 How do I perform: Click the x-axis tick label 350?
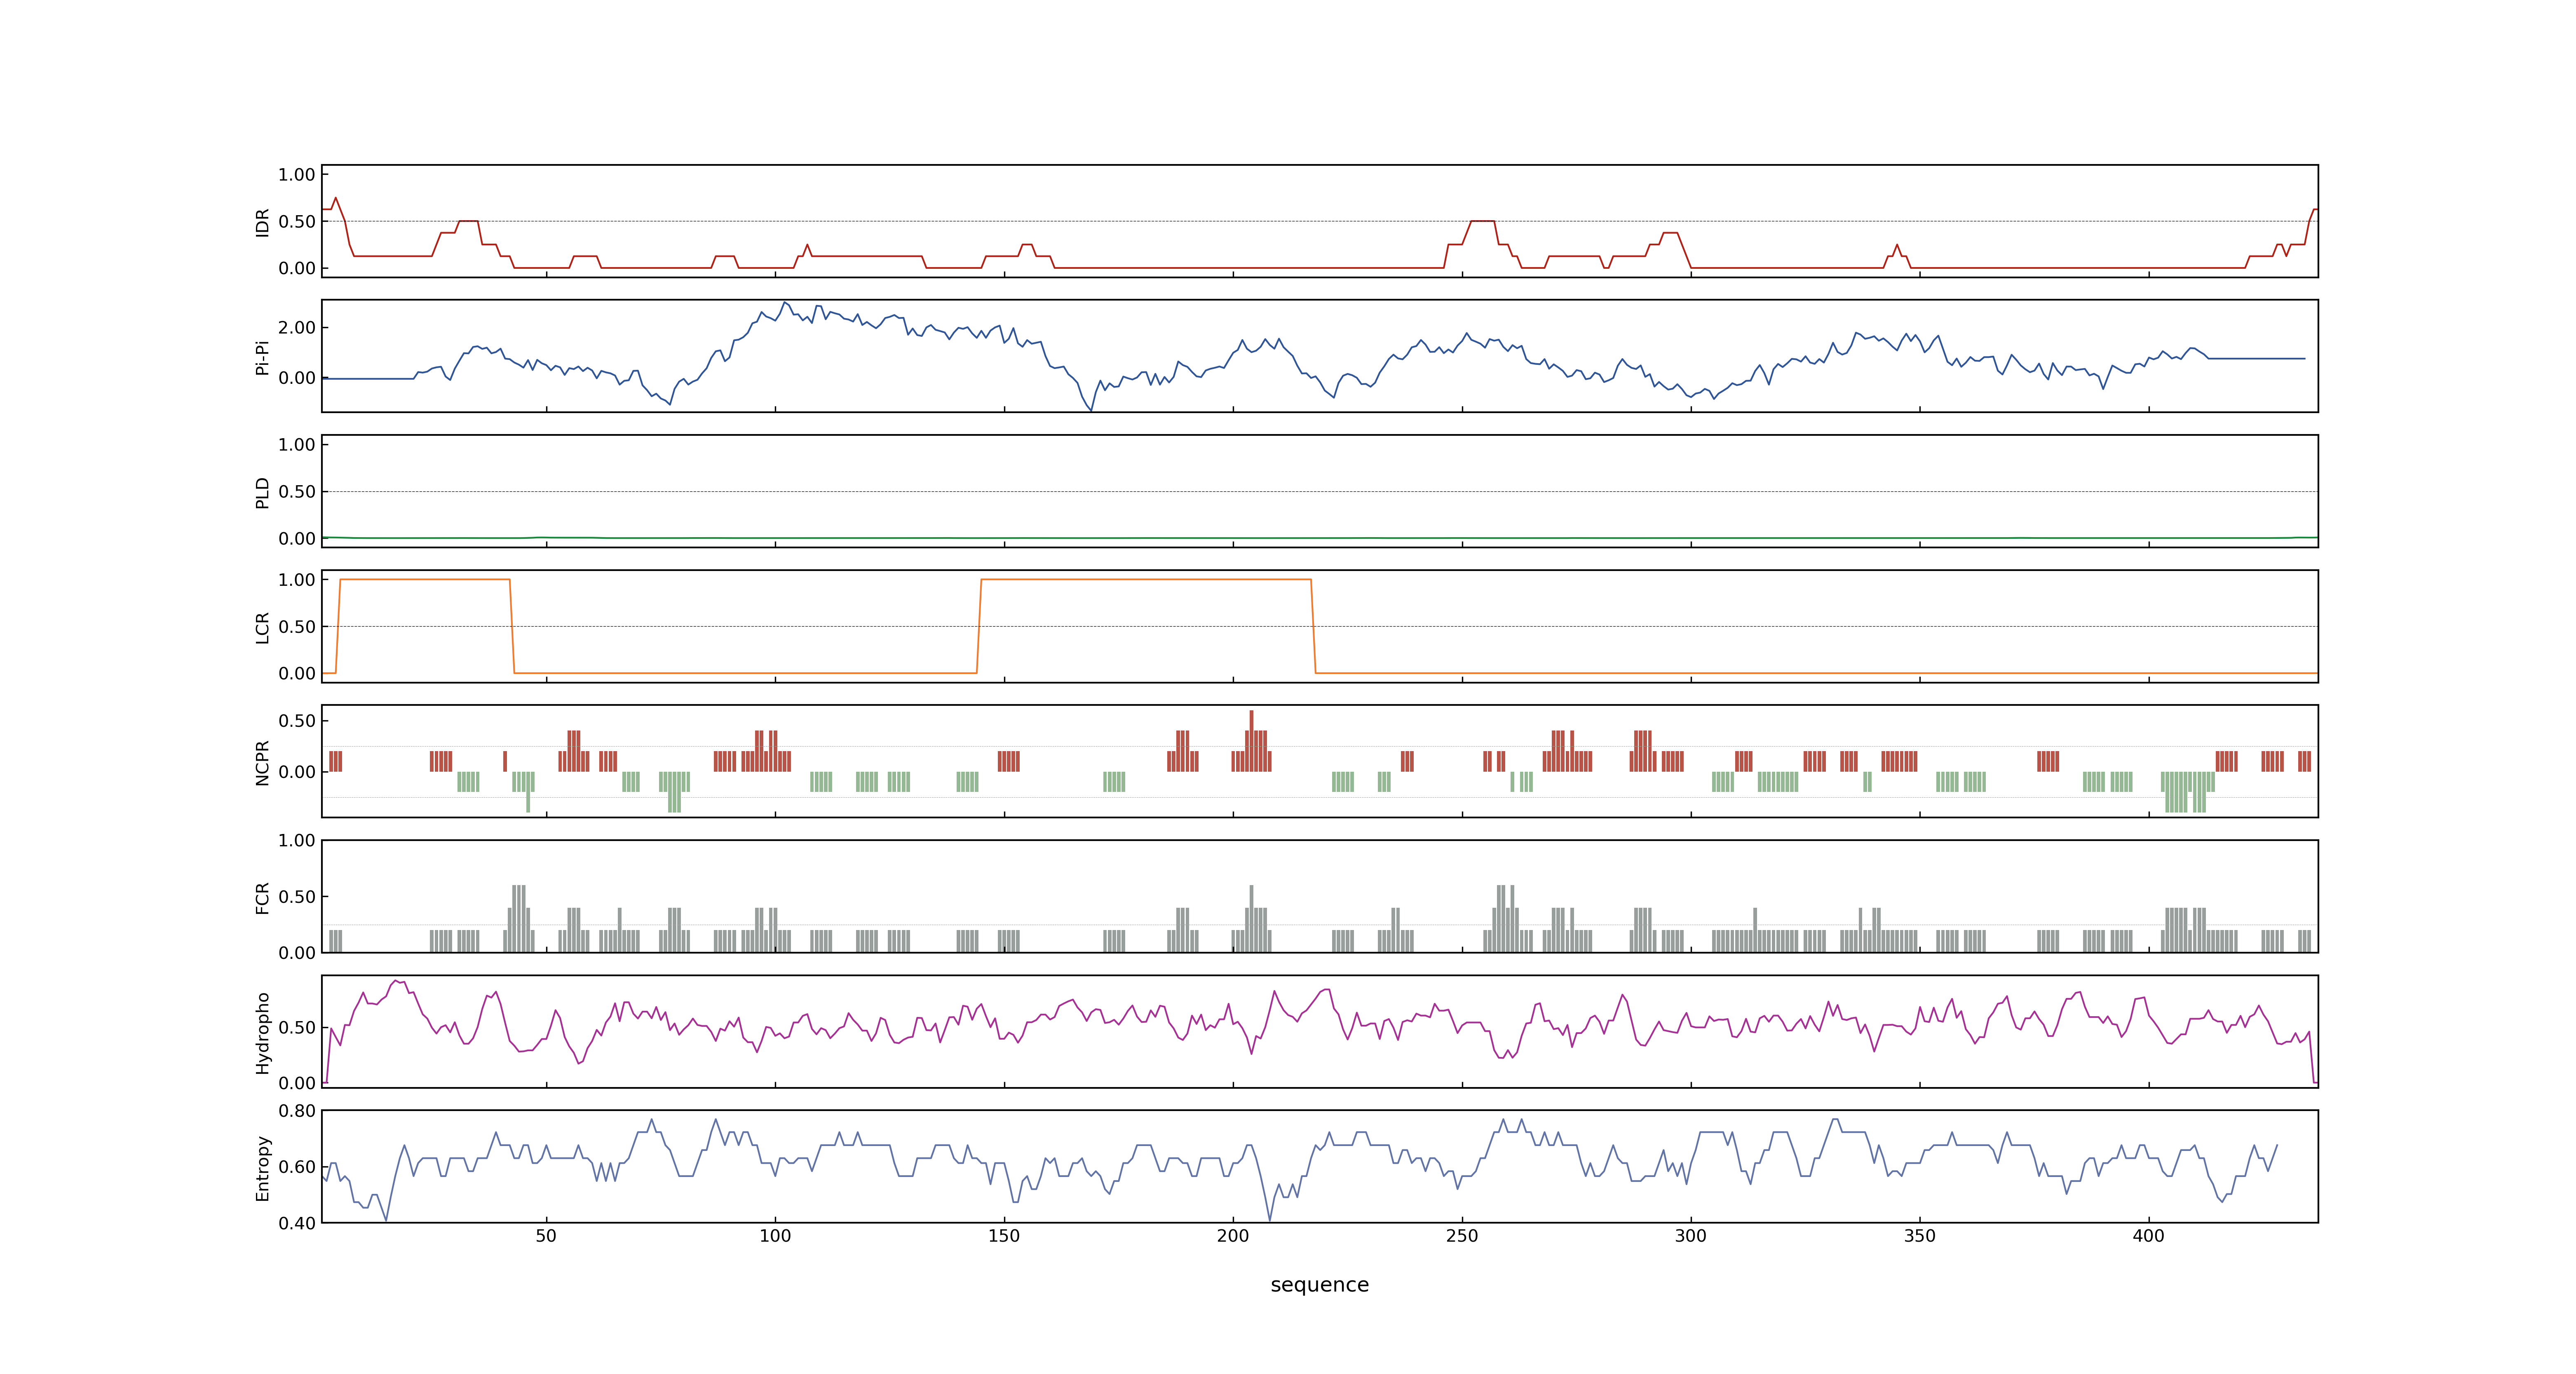1920,1236
